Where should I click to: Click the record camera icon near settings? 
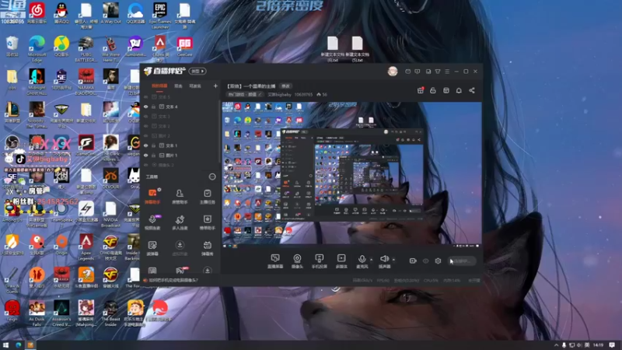click(x=413, y=261)
